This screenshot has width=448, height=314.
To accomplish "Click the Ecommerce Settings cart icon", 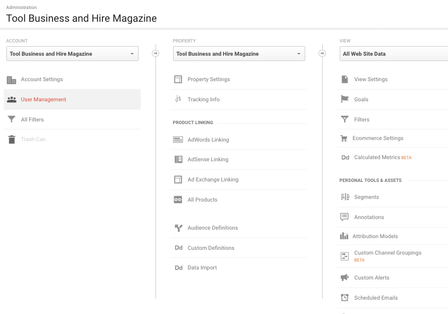I will coord(344,138).
